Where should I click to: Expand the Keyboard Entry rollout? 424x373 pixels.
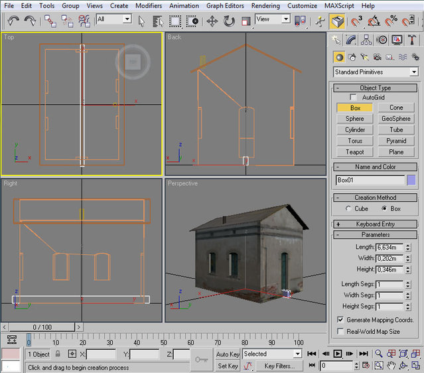click(375, 224)
